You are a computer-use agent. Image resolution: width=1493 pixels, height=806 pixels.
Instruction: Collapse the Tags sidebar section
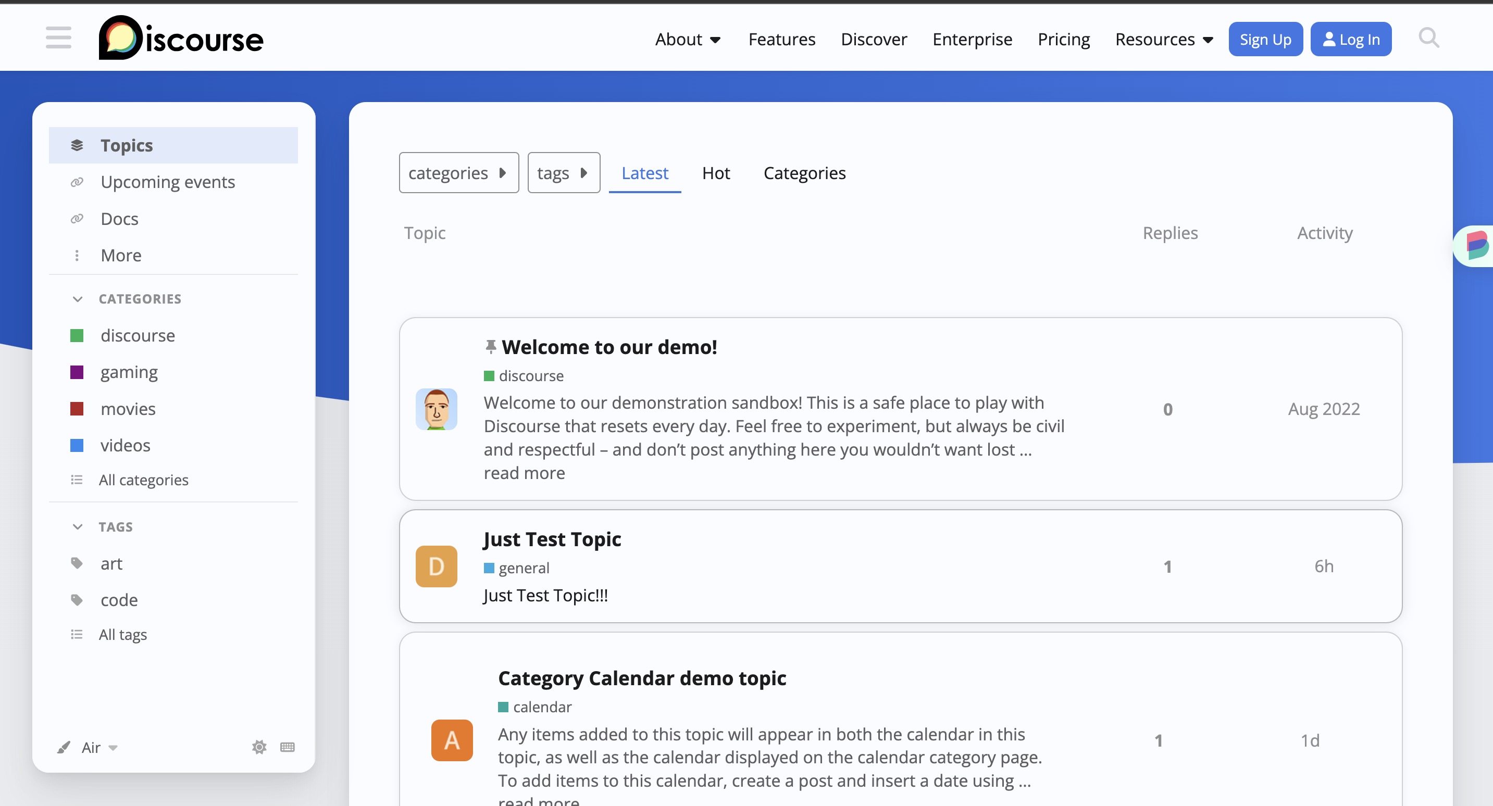pyautogui.click(x=78, y=527)
